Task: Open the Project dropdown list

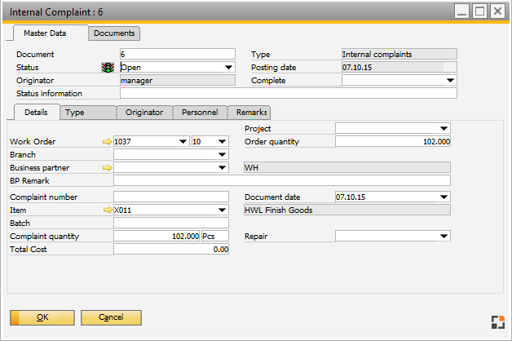Action: click(x=444, y=129)
